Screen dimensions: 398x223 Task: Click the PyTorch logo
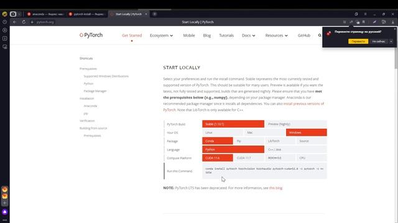coord(91,35)
